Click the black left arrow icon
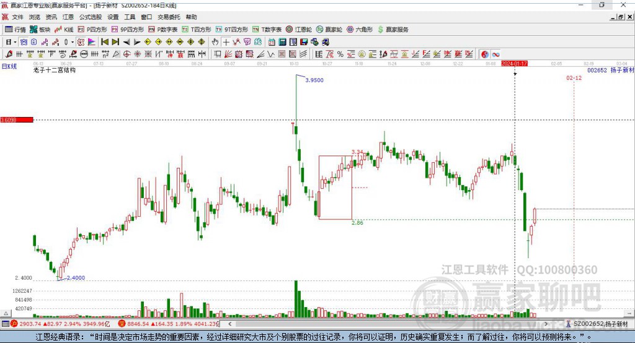This screenshot has width=635, height=343. (x=127, y=42)
